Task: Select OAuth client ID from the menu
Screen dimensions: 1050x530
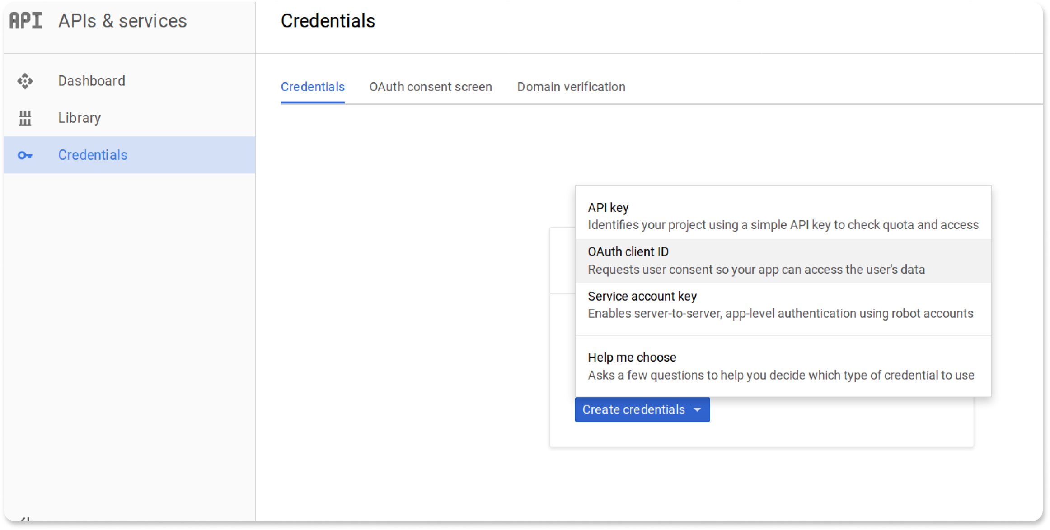Action: [x=783, y=260]
